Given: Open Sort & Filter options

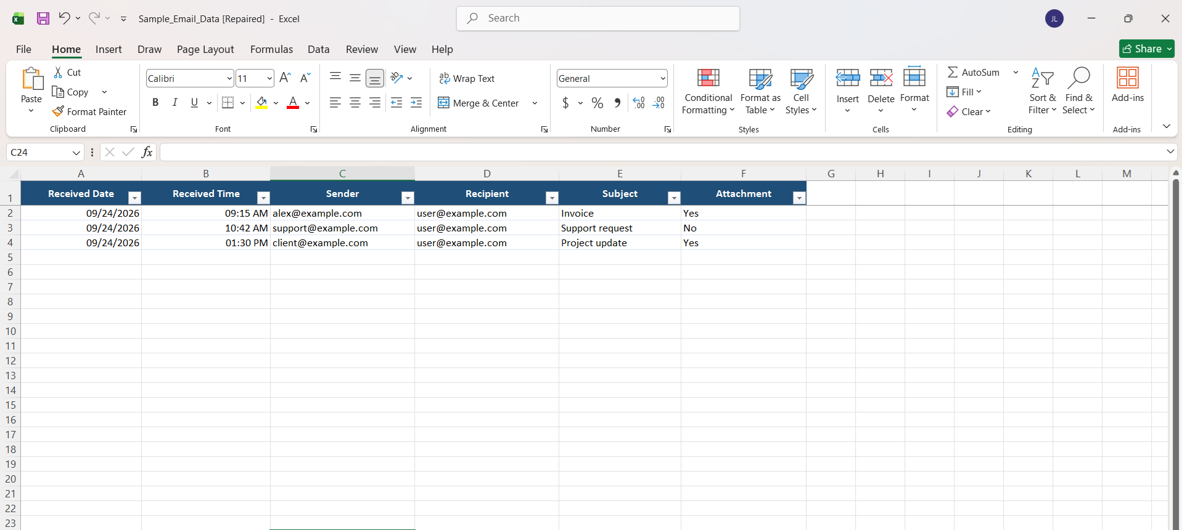Looking at the screenshot, I should [x=1043, y=91].
